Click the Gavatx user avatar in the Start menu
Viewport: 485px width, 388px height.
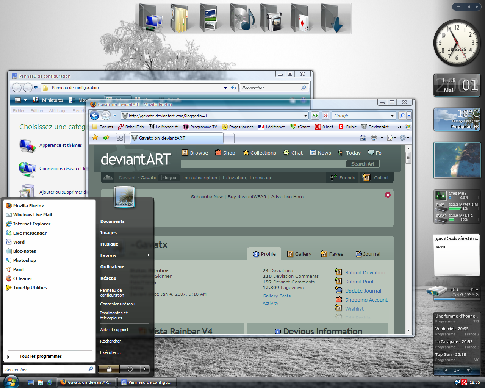tap(124, 197)
